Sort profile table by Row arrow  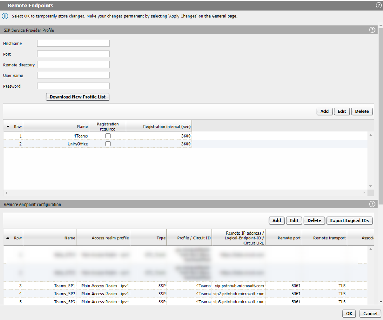coord(8,127)
